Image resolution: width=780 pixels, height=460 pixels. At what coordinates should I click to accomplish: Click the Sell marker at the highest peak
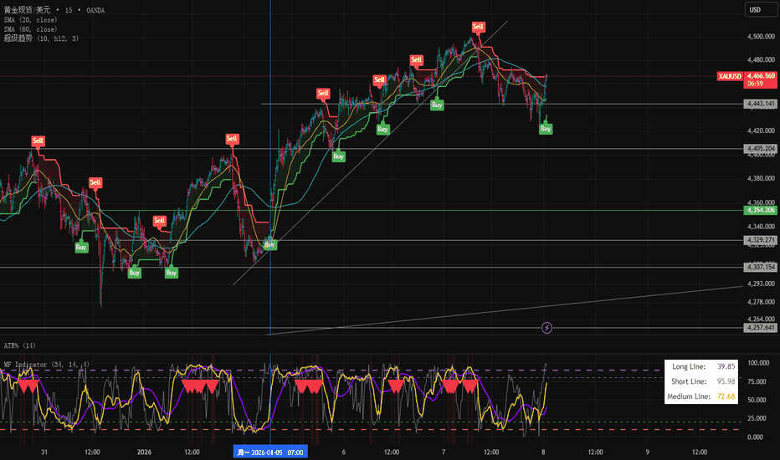[478, 27]
